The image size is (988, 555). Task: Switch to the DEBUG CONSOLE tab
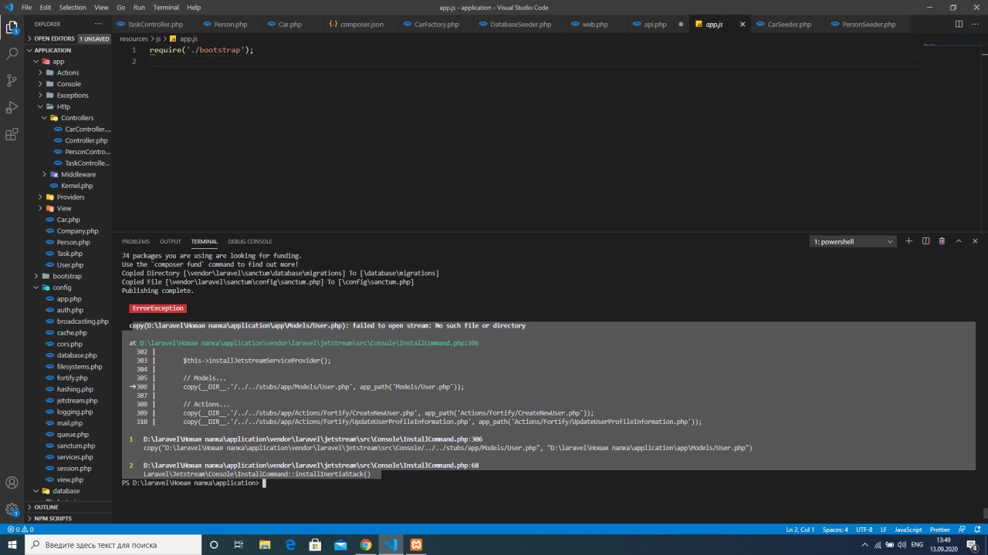click(250, 241)
